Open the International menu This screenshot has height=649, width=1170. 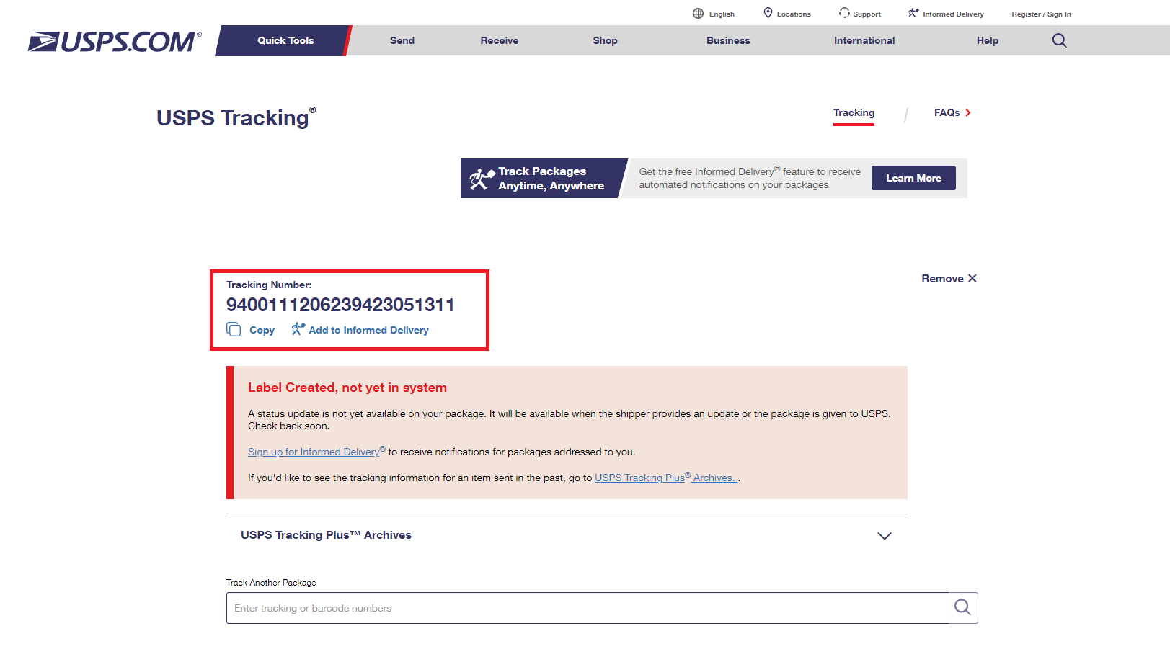864,40
